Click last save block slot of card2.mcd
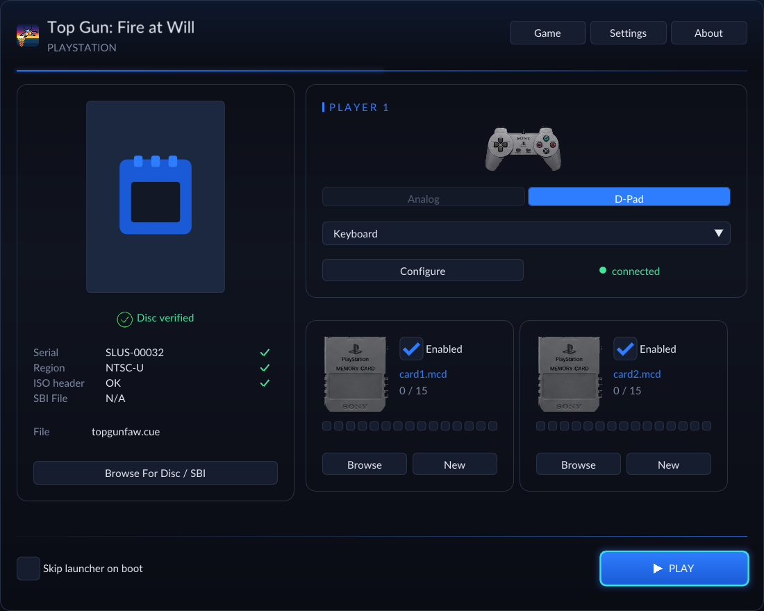 point(706,426)
